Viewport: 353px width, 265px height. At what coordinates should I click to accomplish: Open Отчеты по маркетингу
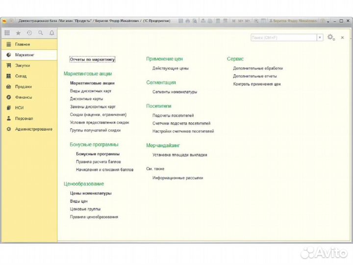point(92,59)
